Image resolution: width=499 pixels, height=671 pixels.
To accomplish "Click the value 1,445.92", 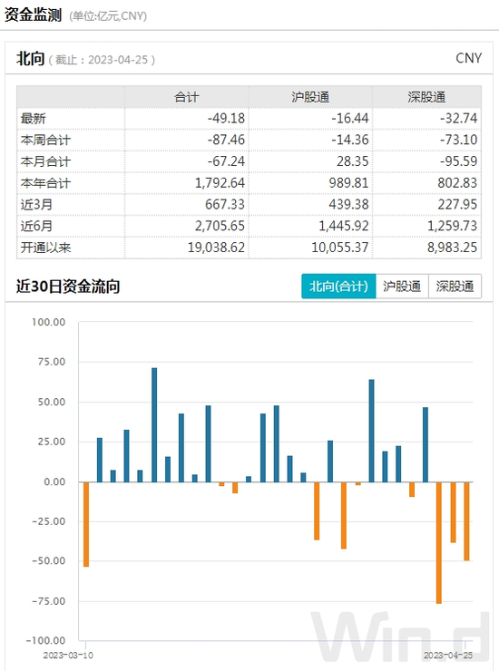I will 344,226.
